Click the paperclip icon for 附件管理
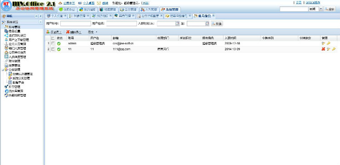Screen dimensions: 340x165 (x=6, y=61)
